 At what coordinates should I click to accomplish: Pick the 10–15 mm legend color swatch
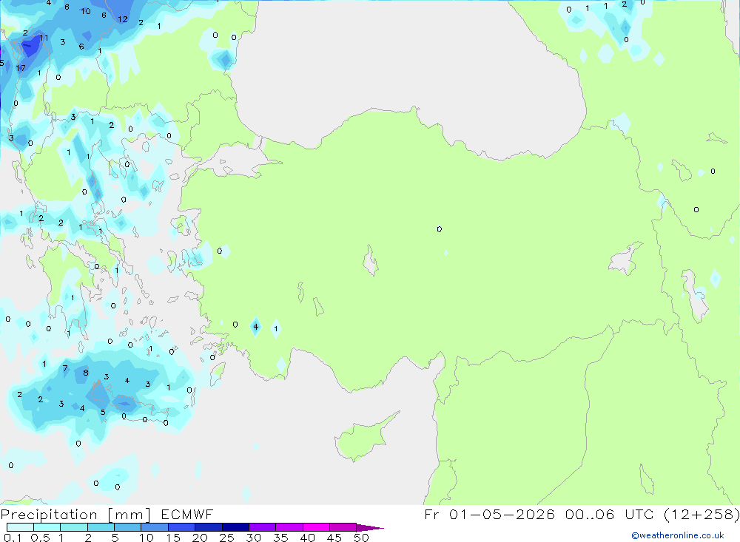pyautogui.click(x=155, y=527)
